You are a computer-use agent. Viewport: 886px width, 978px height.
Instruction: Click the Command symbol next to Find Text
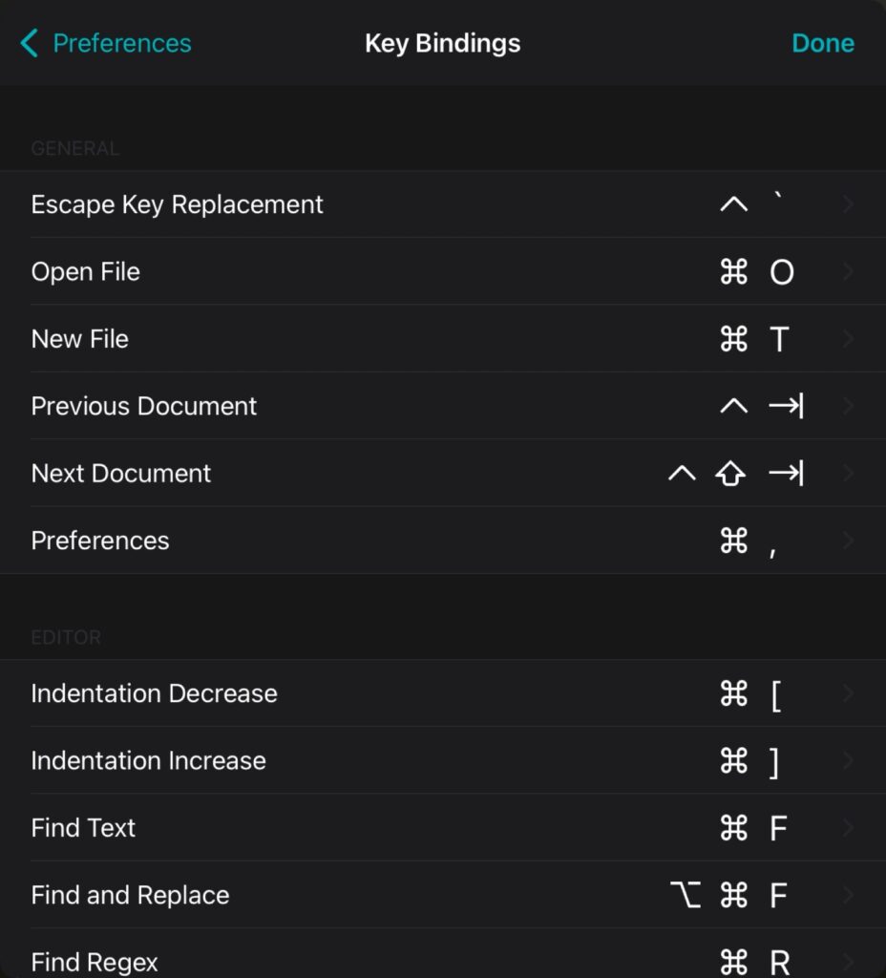pos(734,828)
